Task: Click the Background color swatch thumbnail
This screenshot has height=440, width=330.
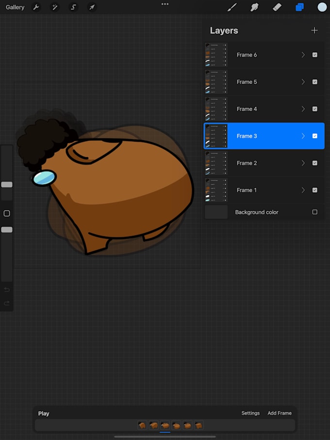Action: click(x=216, y=212)
